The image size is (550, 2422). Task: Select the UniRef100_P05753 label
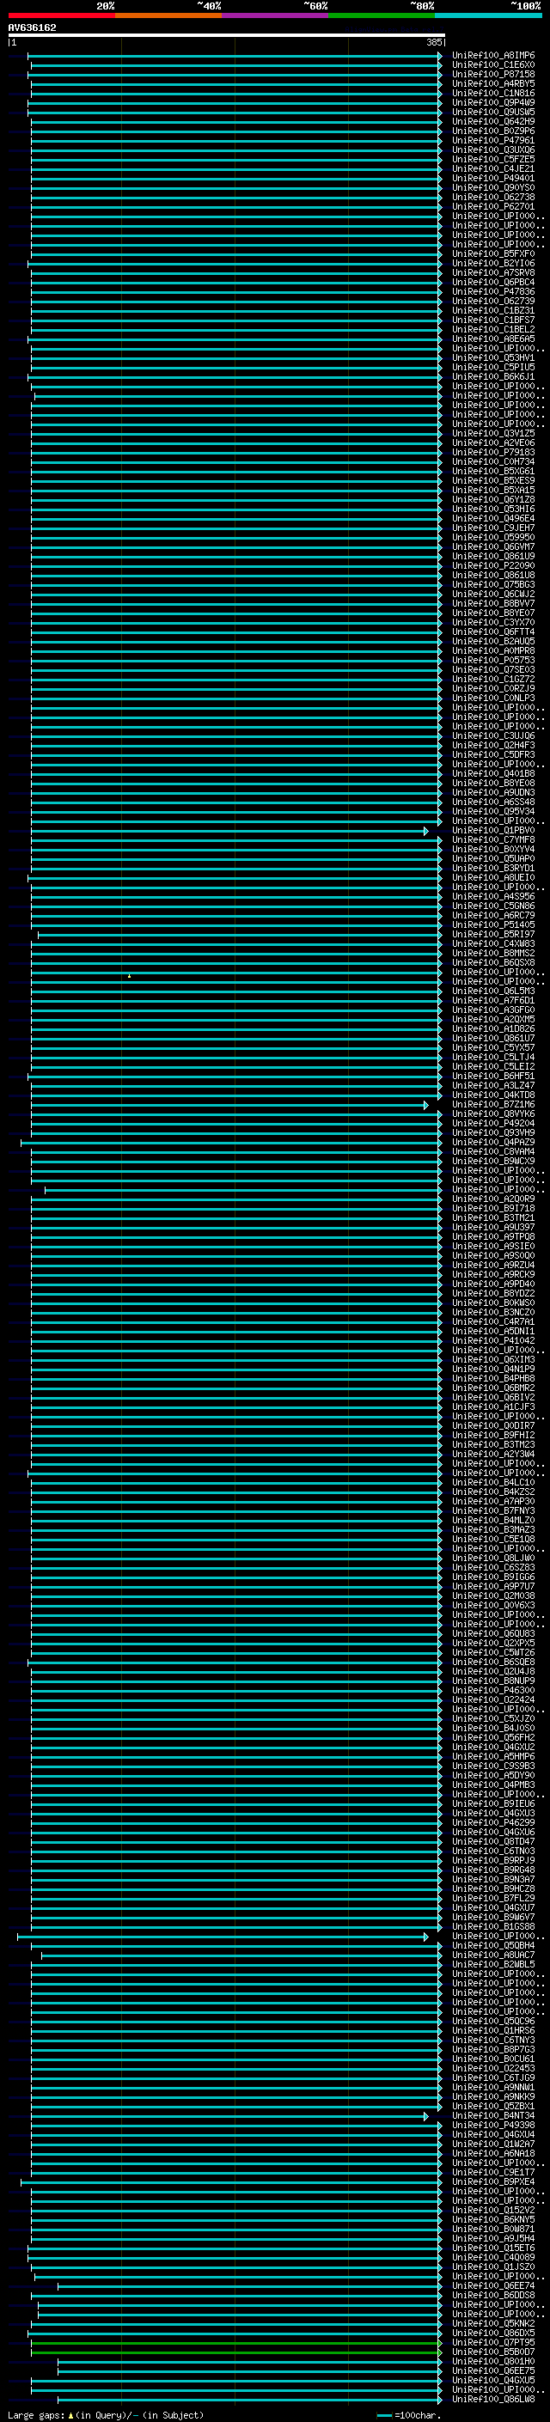(493, 660)
